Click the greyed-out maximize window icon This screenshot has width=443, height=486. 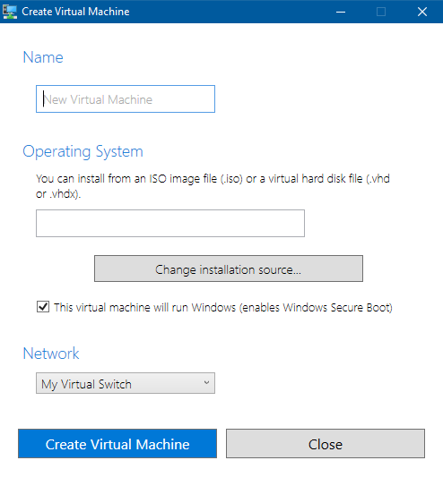coord(381,12)
